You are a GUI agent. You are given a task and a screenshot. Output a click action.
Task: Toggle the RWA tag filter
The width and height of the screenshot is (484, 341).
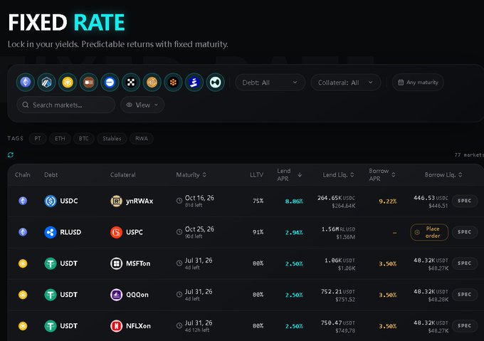point(142,139)
